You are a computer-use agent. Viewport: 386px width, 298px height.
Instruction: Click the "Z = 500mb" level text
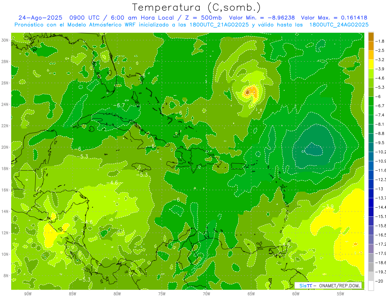pyautogui.click(x=203, y=18)
